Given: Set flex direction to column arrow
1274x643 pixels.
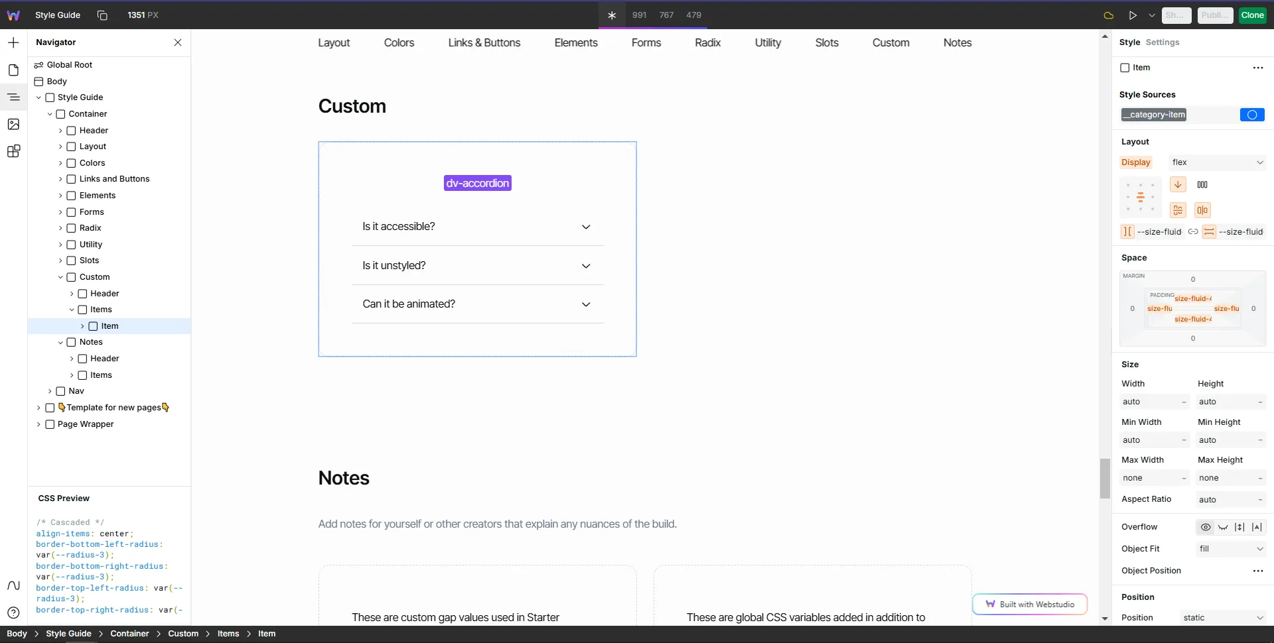Looking at the screenshot, I should pyautogui.click(x=1178, y=185).
